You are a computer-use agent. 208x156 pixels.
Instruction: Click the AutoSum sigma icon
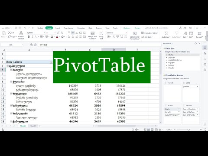point(166,33)
